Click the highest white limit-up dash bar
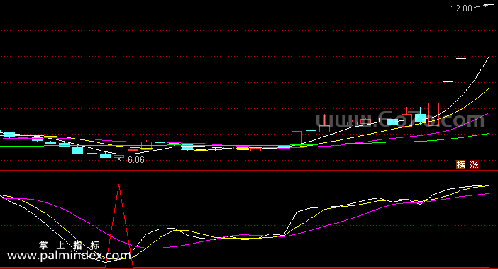 [475, 33]
